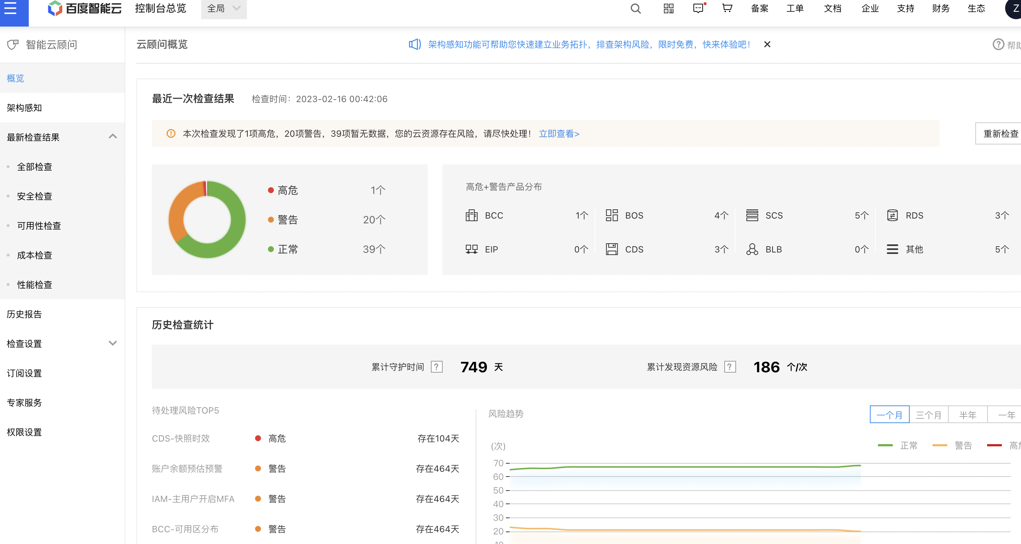Open the shopping cart icon
The image size is (1021, 544).
pyautogui.click(x=727, y=8)
